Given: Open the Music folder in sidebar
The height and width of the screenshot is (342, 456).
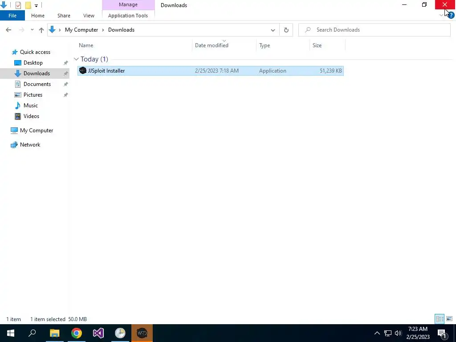Looking at the screenshot, I should click(x=30, y=106).
